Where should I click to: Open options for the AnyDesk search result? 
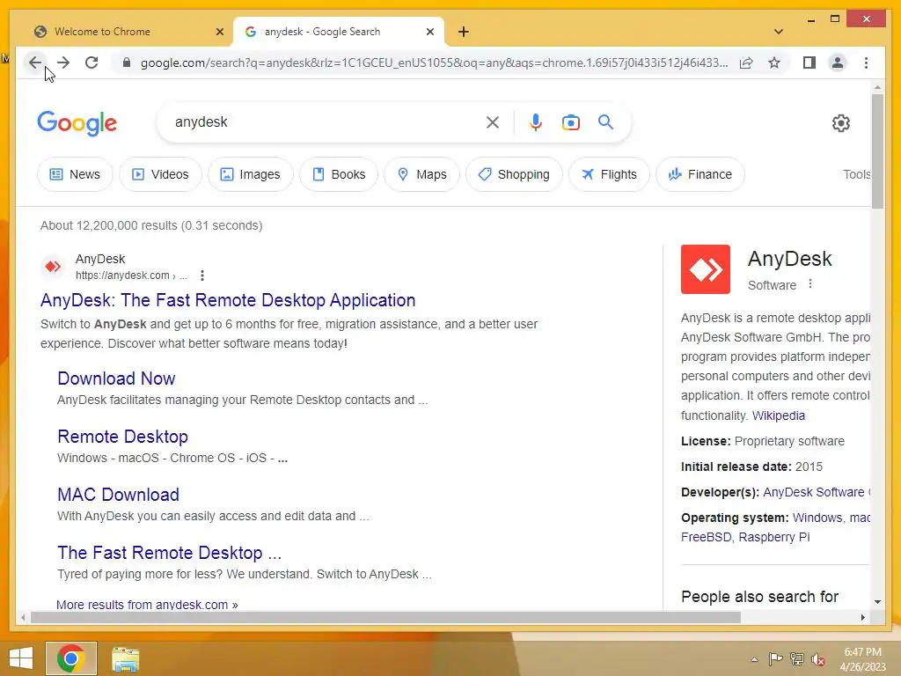(x=202, y=276)
